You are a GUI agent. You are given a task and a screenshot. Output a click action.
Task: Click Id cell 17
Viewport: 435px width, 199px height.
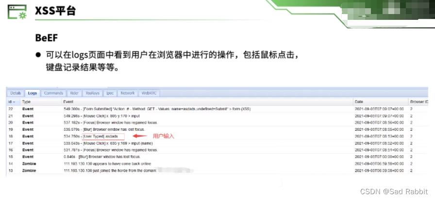[x=11, y=143]
